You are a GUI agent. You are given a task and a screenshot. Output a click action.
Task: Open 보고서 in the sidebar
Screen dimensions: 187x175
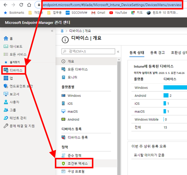12,94
